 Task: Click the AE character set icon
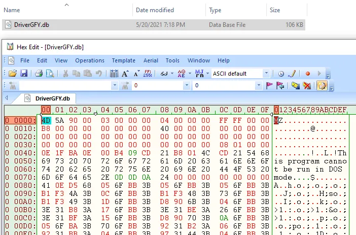click(x=182, y=74)
